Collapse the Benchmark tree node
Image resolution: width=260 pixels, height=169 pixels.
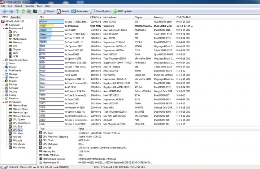pos(3,102)
